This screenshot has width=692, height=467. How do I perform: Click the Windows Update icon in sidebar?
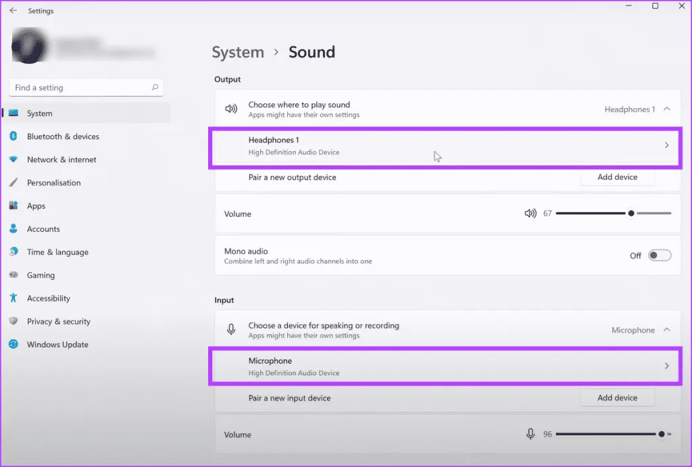[13, 345]
